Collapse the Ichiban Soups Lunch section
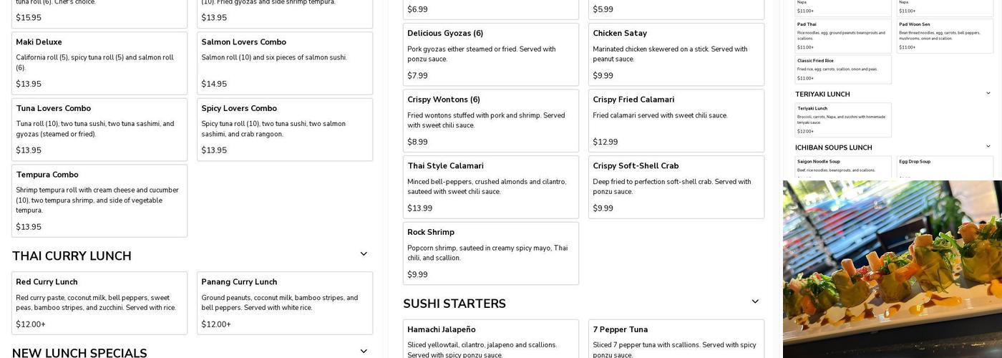This screenshot has width=1002, height=358. point(988,147)
